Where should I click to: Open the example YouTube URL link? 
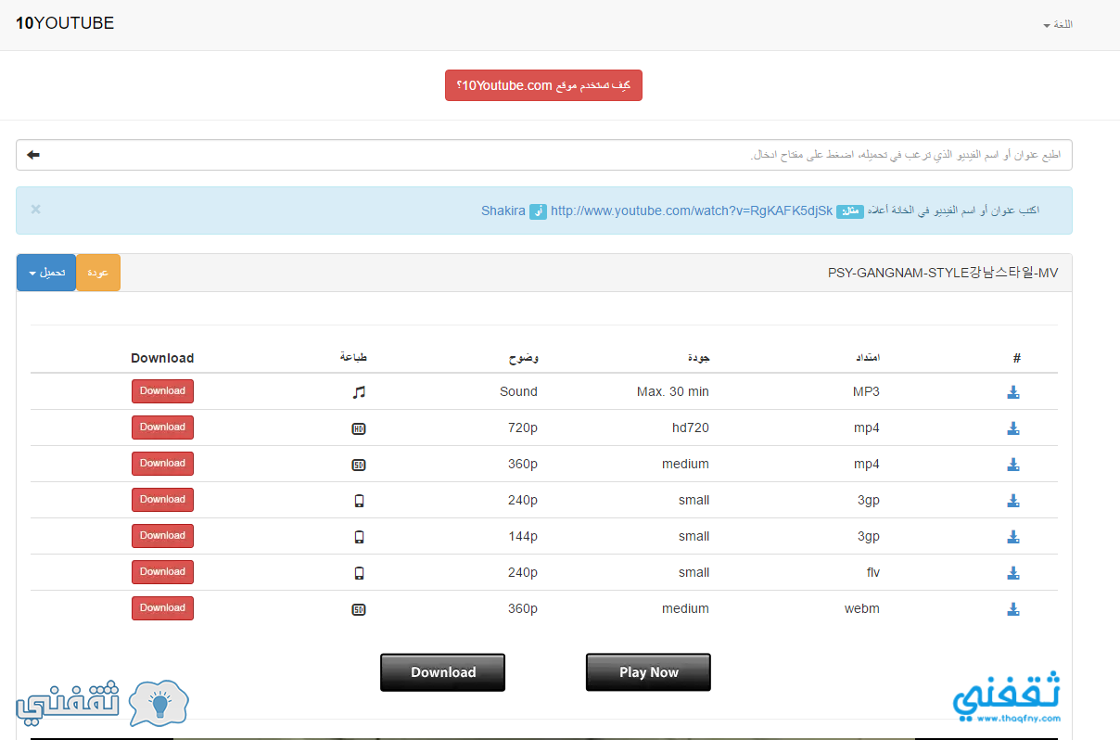tap(692, 211)
